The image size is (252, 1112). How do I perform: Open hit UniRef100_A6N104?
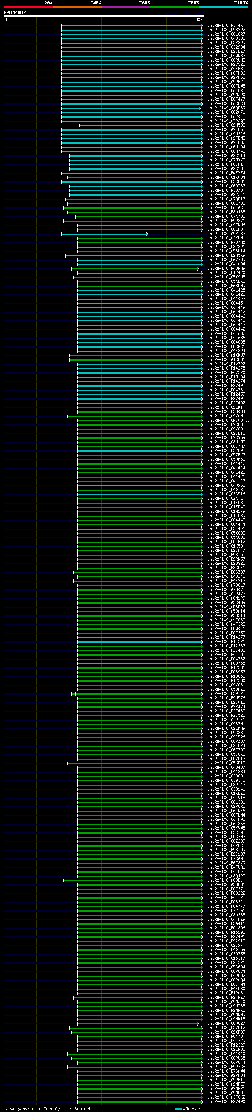click(226, 147)
